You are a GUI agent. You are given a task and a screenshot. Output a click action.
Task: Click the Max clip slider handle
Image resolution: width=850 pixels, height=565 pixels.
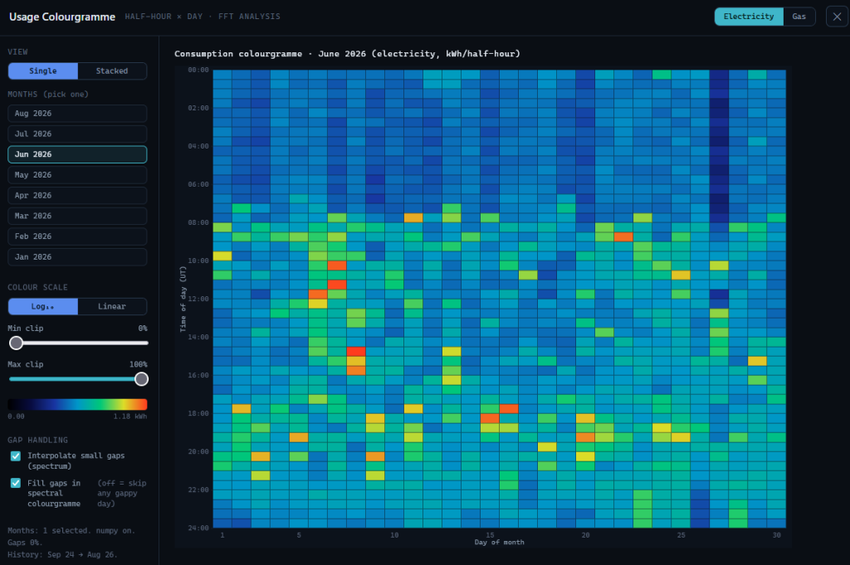(141, 378)
